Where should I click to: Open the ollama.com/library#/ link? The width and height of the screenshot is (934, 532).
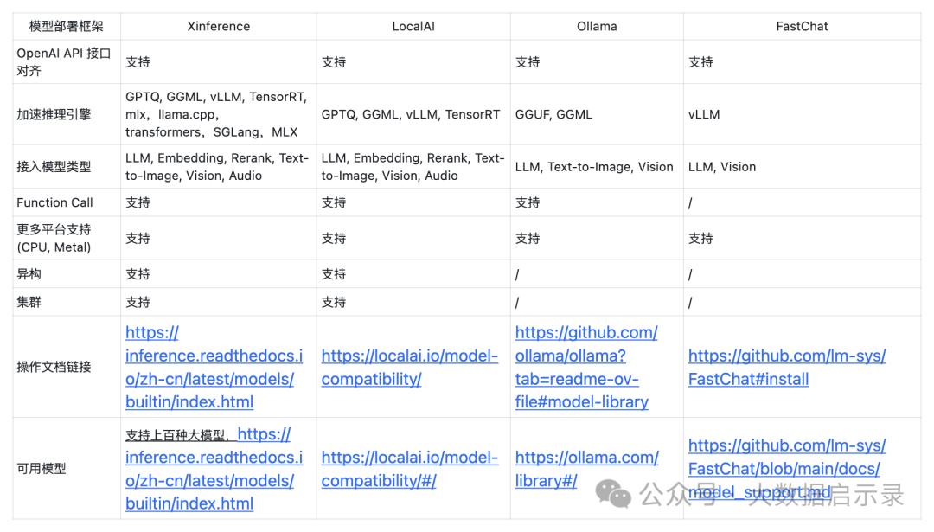(586, 469)
